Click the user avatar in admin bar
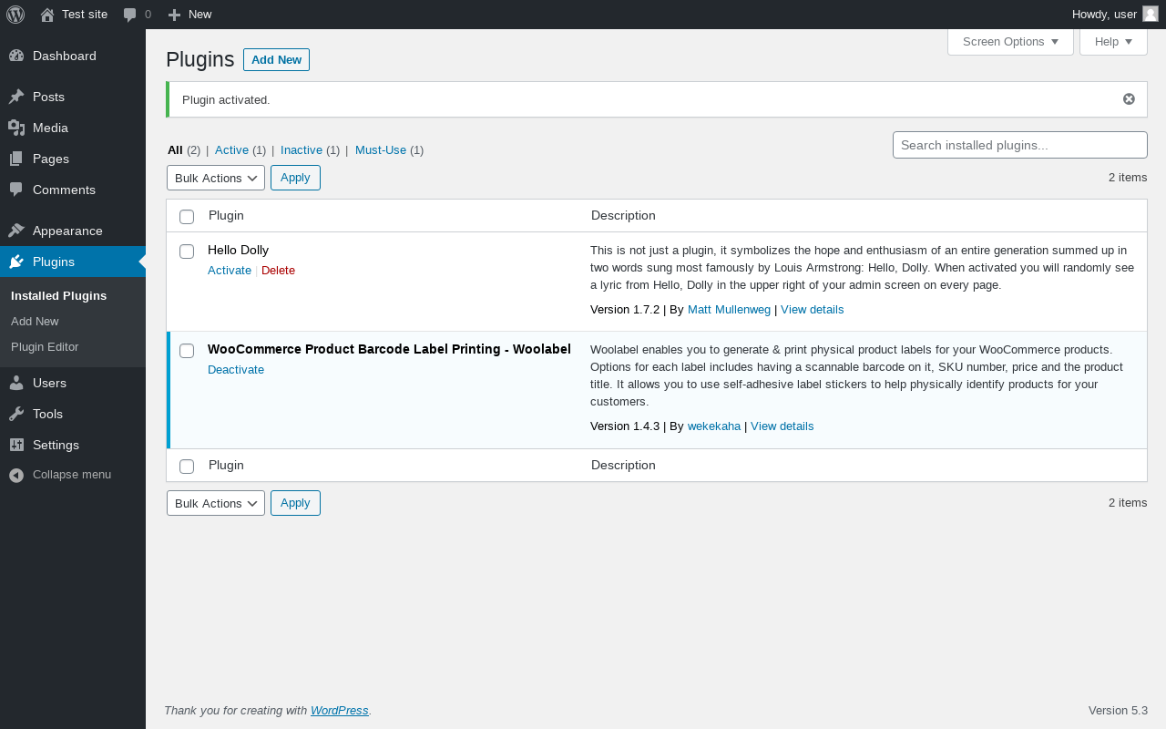 coord(1151,14)
